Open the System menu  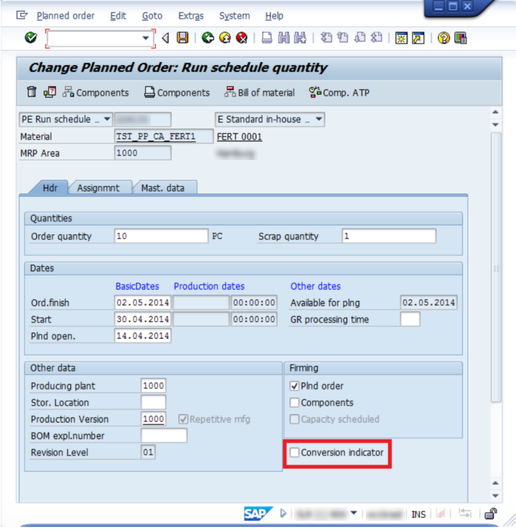[235, 15]
